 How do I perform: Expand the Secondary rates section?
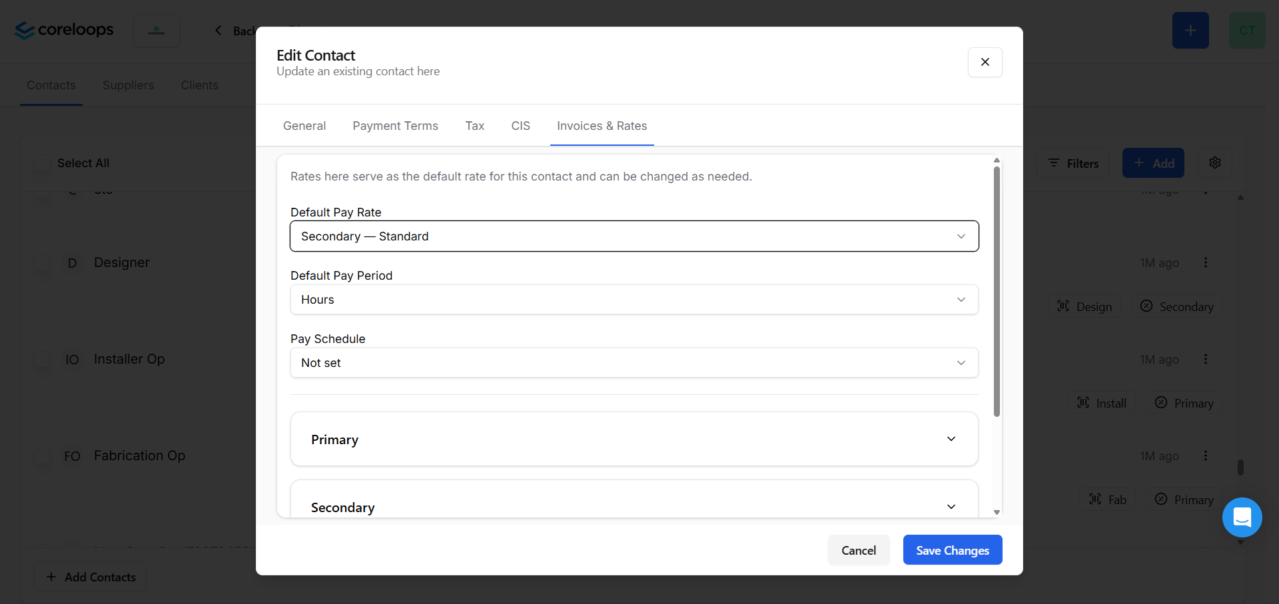coord(634,499)
